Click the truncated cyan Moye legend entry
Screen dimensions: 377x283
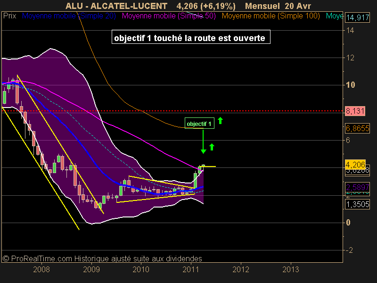335,16
